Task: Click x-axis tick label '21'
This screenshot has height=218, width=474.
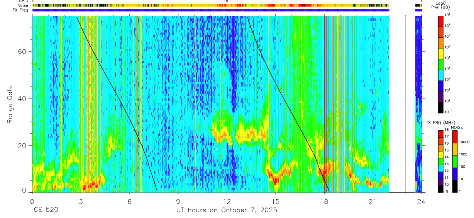Action: tap(373, 201)
